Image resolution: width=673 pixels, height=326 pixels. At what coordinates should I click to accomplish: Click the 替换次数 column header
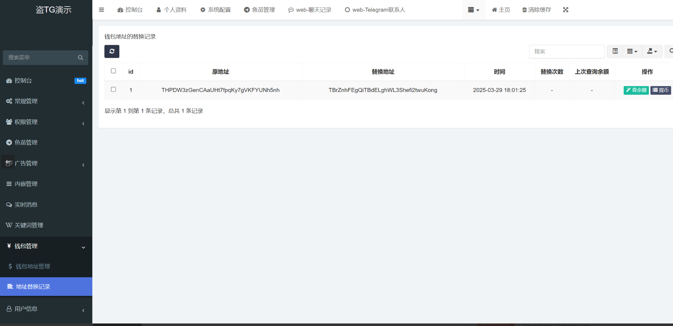click(x=552, y=72)
